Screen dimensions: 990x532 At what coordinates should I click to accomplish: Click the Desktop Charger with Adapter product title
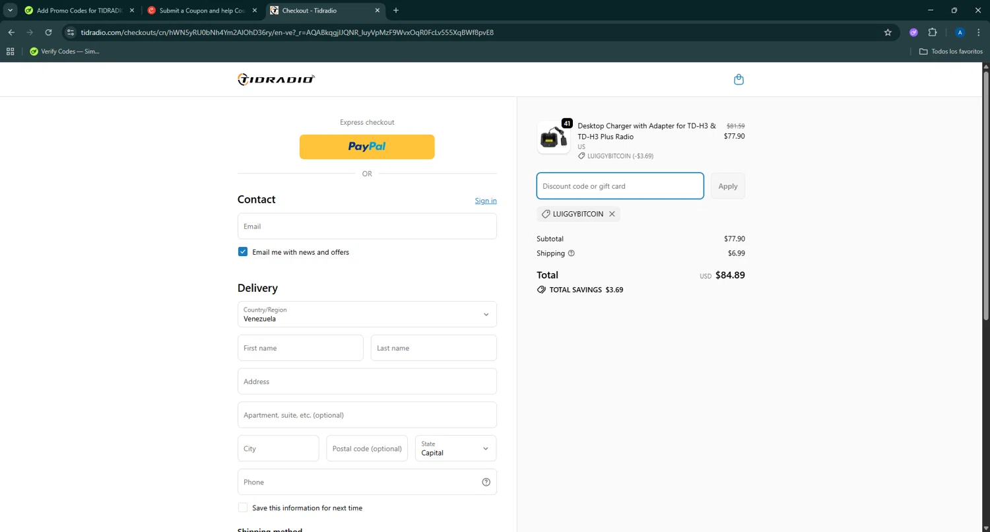click(x=647, y=131)
